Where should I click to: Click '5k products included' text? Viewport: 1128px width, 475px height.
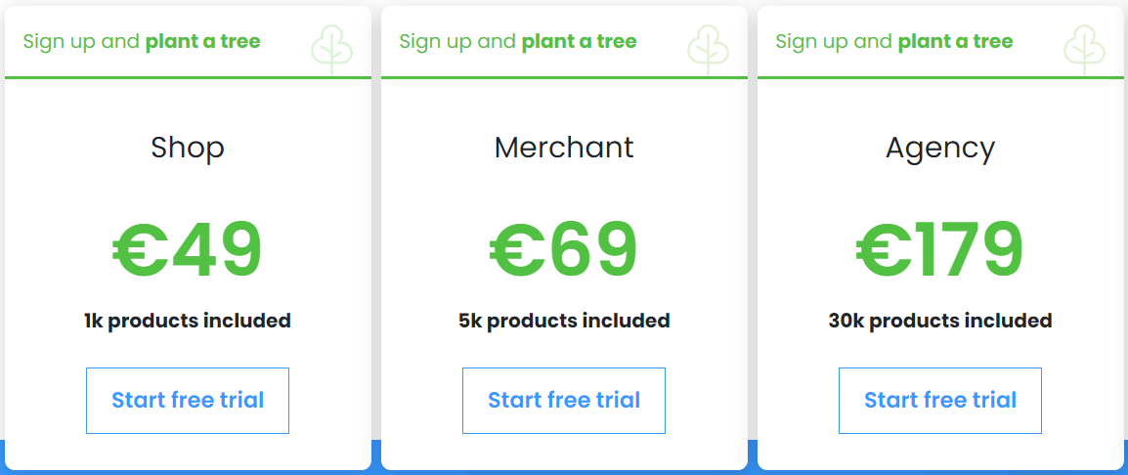click(564, 321)
